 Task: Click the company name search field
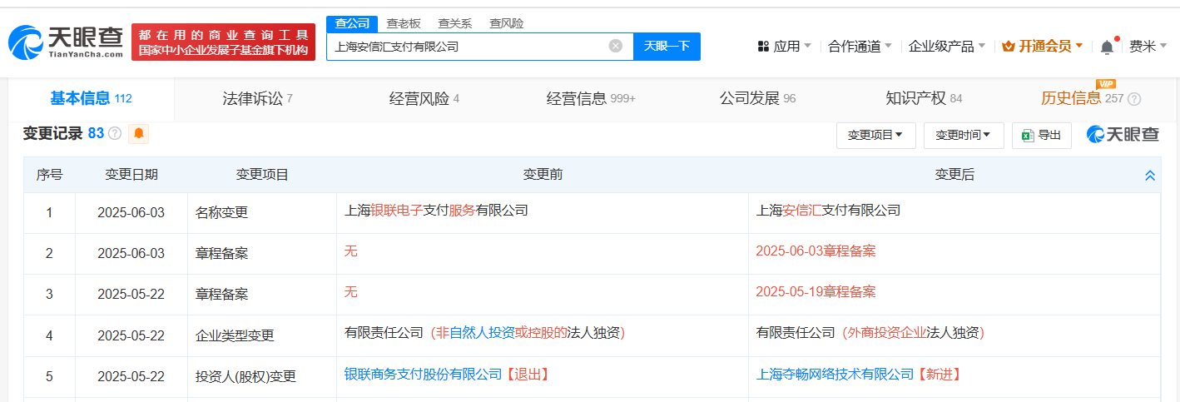click(x=469, y=46)
